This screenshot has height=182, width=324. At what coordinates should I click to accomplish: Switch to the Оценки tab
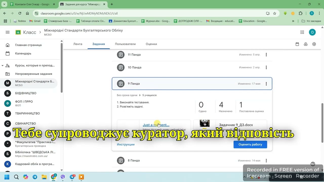151,44
